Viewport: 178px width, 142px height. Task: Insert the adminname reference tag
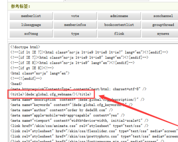coord(119,16)
